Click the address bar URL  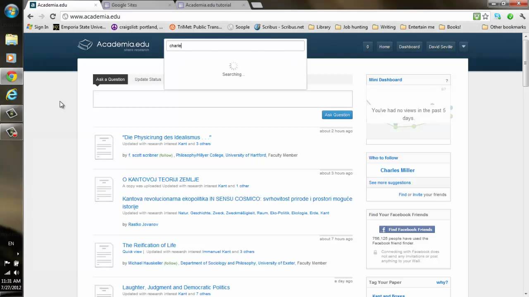(x=95, y=16)
